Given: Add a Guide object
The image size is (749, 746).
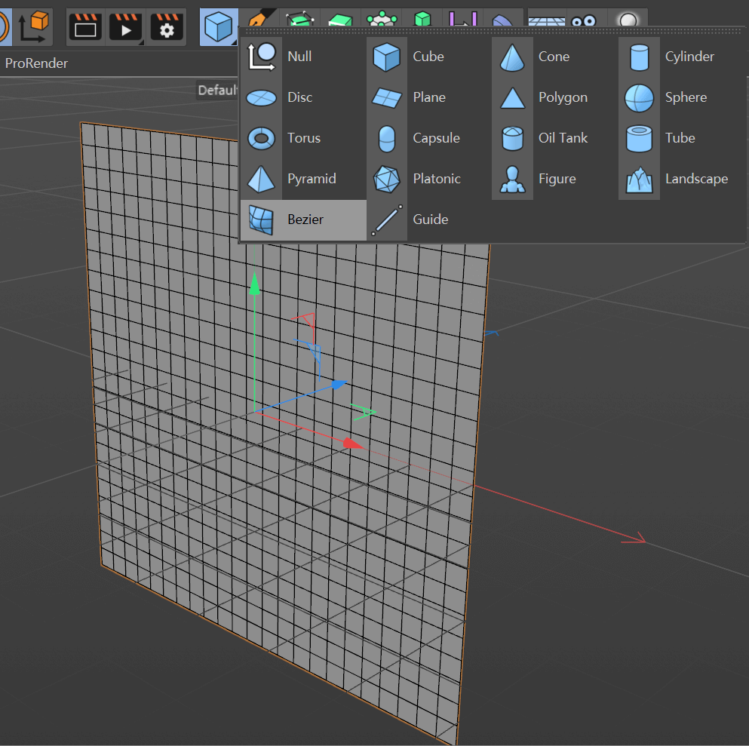Looking at the screenshot, I should coord(428,220).
